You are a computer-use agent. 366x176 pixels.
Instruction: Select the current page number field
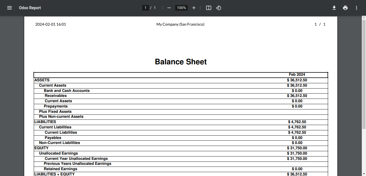click(145, 8)
